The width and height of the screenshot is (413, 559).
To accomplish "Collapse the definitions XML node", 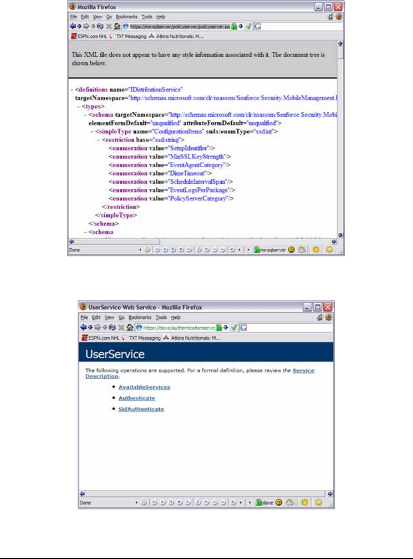I will tap(71, 90).
